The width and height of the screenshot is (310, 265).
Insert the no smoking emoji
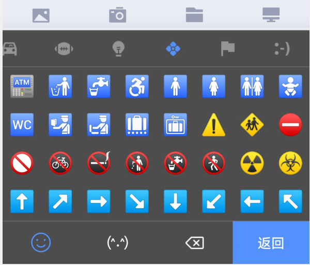tap(99, 163)
